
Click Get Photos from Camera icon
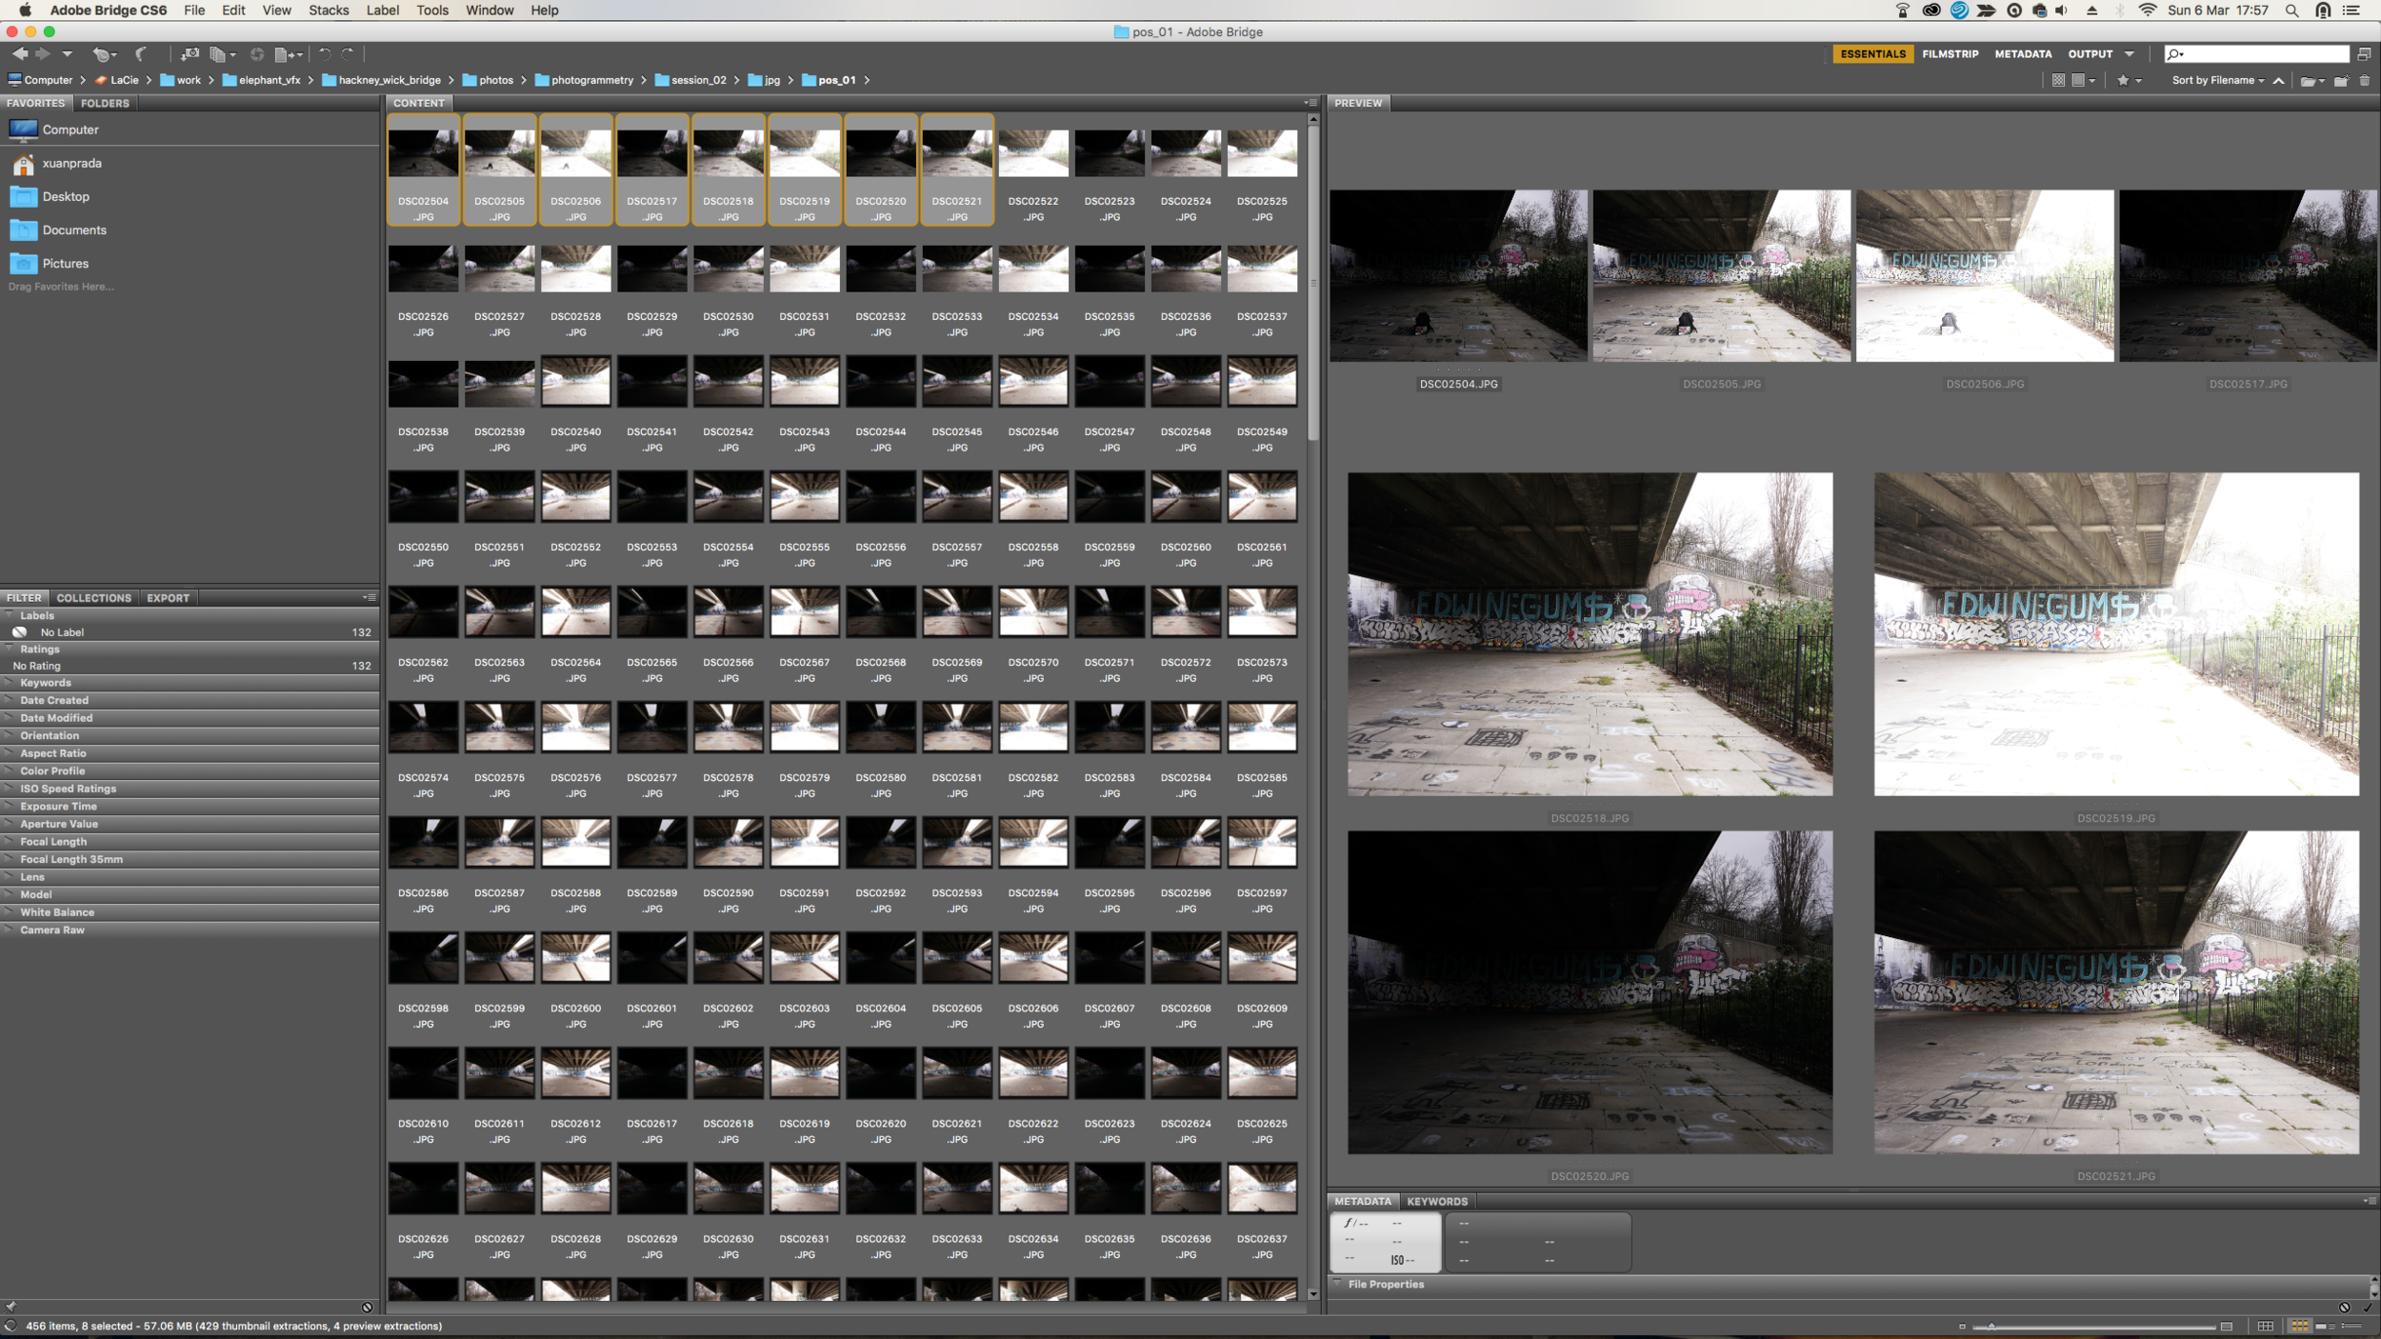coord(190,54)
